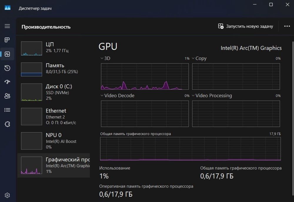Switch to Диск 0 (C:) item
The image size is (294, 202).
tap(54, 92)
